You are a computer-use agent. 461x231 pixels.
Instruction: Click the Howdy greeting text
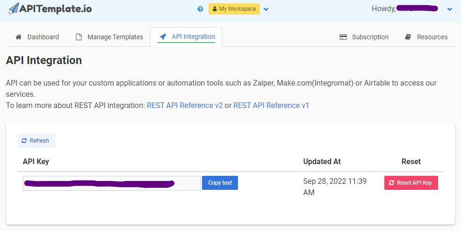point(384,9)
